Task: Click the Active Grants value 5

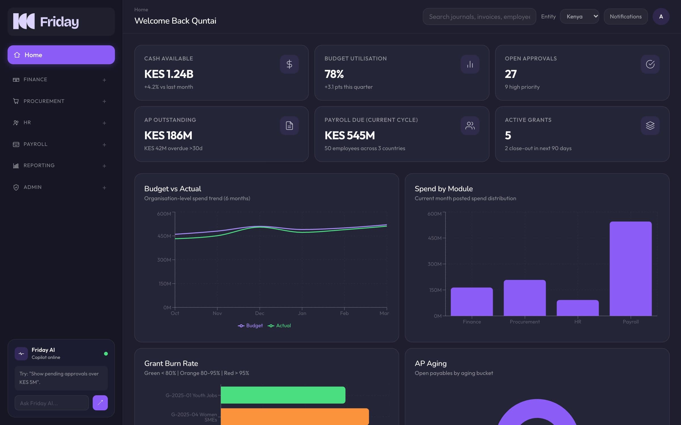Action: click(508, 135)
